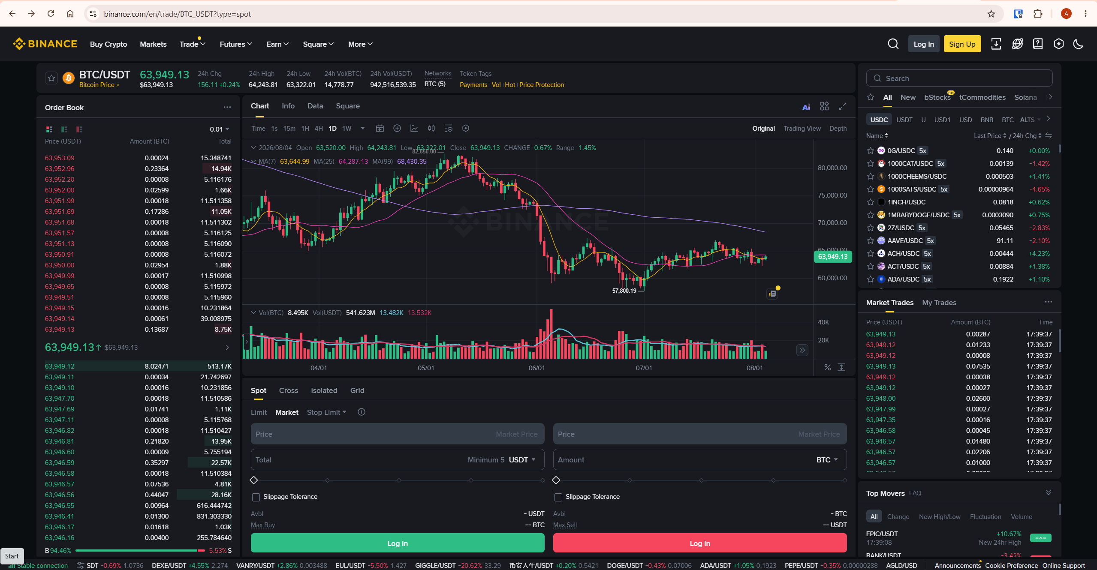Expand the Futures menu
This screenshot has height=570, width=1097.
[236, 44]
